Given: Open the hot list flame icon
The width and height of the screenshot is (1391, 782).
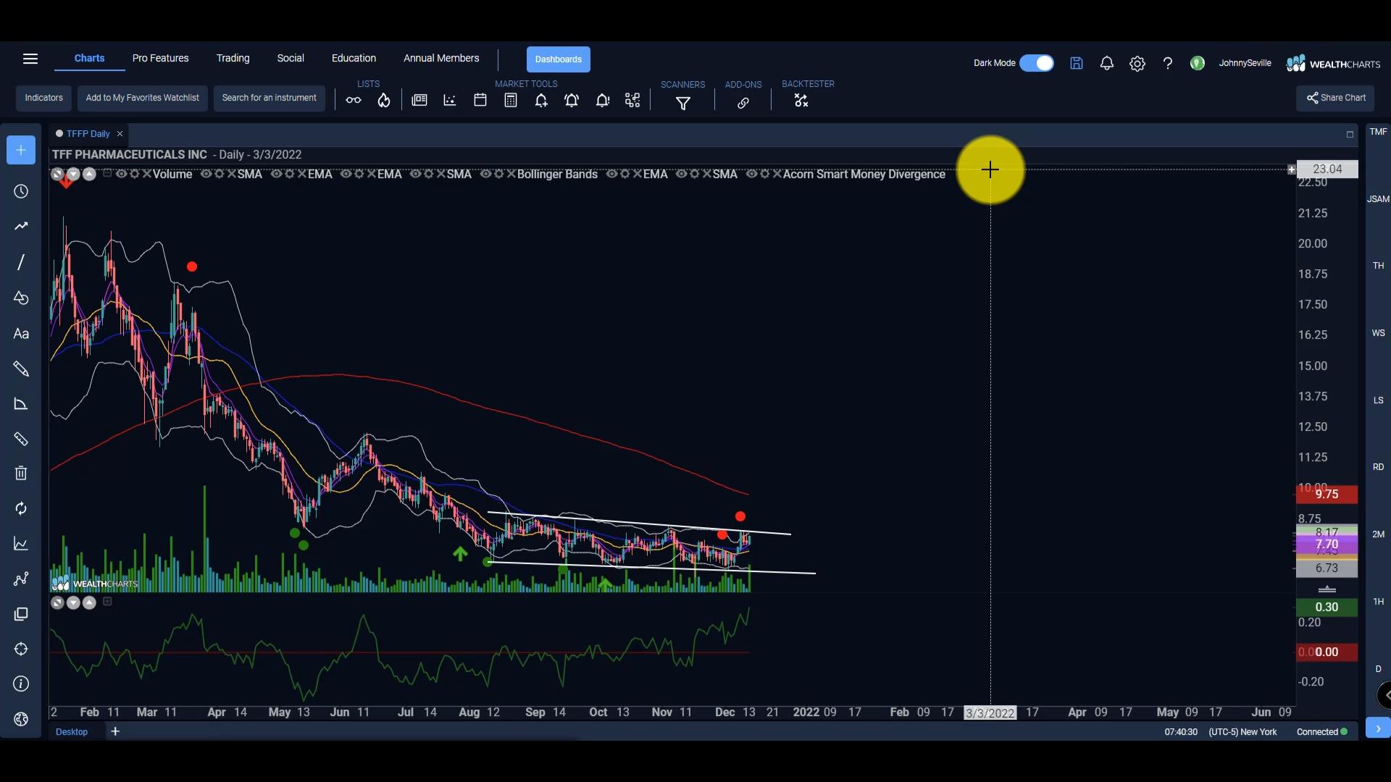Looking at the screenshot, I should [x=384, y=101].
